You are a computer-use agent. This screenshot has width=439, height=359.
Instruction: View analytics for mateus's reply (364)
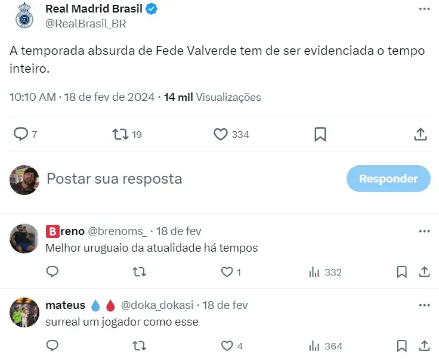(314, 345)
